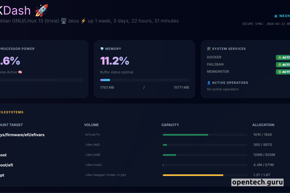Click the lightning bolt uptime icon
The image size is (290, 193).
pos(83,21)
